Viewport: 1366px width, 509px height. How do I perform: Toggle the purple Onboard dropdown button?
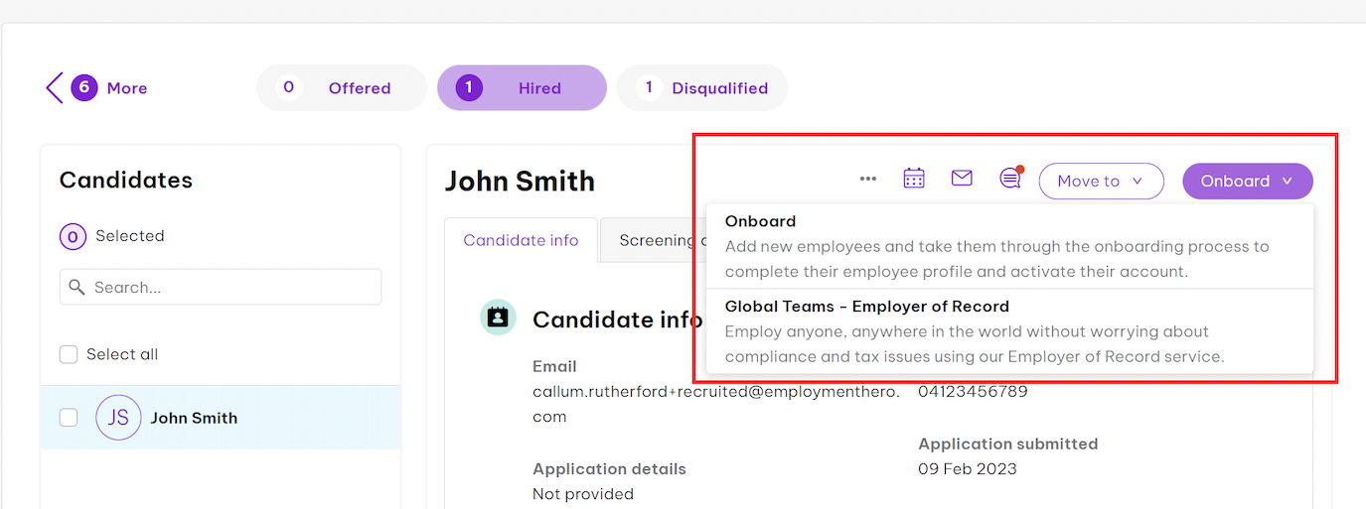tap(1247, 181)
